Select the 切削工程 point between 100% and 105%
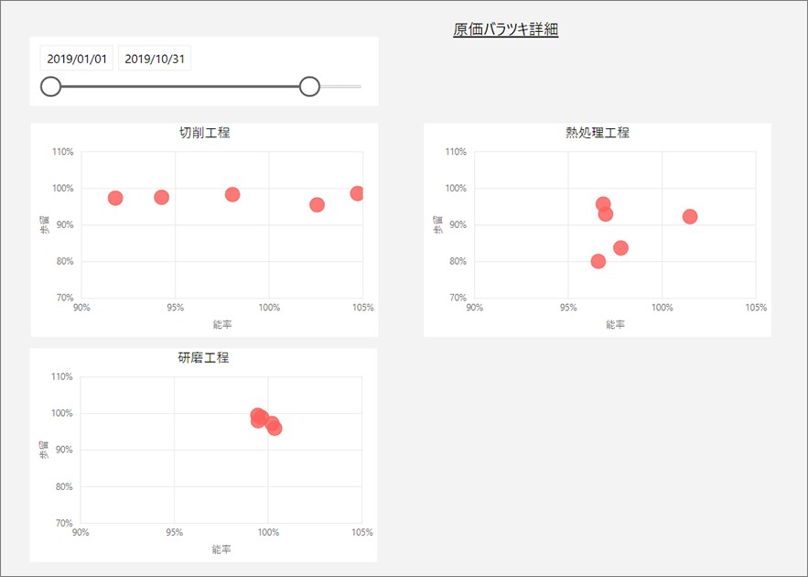 [x=317, y=204]
